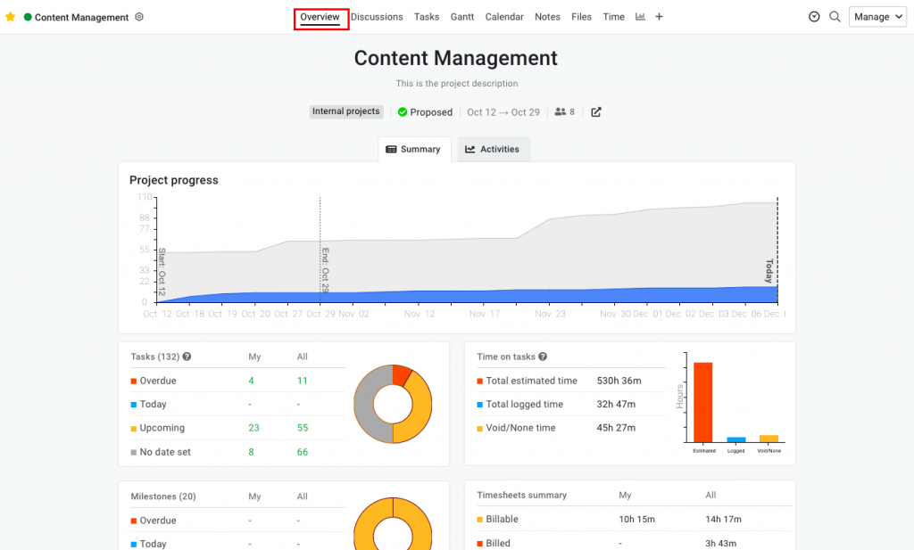Open the Gantt view from the navigation
This screenshot has height=550, width=914.
[x=461, y=16]
